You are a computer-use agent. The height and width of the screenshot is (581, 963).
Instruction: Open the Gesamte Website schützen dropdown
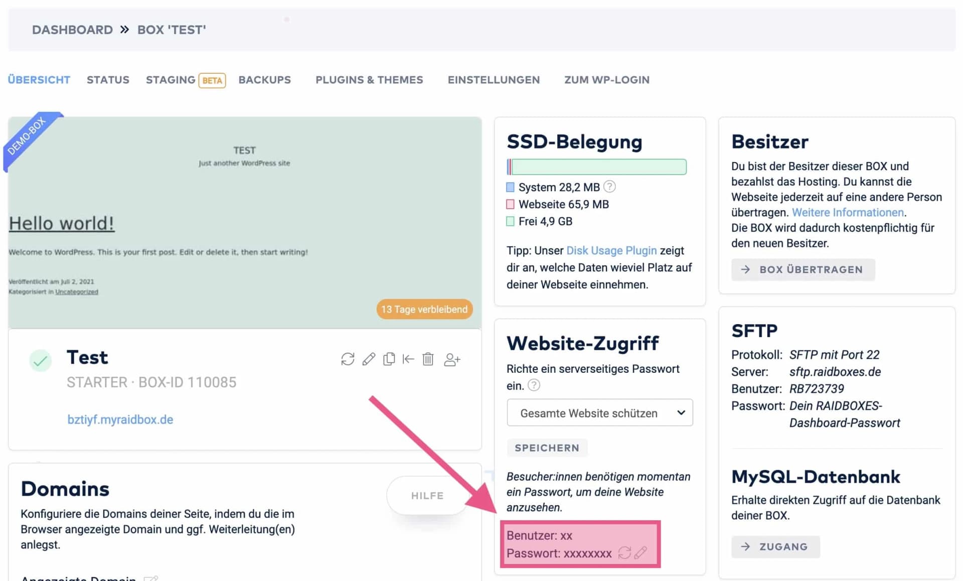click(x=599, y=412)
